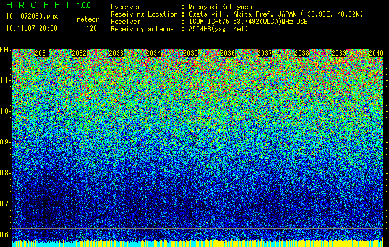Click the 2038 time marker
This screenshot has height=247, width=389.
[302, 53]
